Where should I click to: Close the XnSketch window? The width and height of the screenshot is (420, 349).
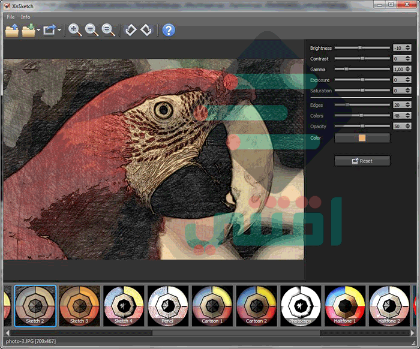[407, 5]
